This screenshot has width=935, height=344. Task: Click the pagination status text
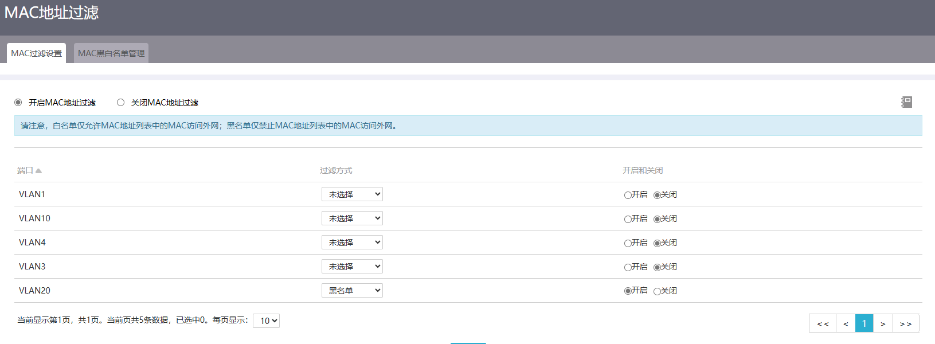point(132,320)
